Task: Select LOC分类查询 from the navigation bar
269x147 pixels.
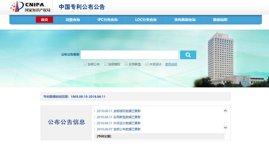Action: click(146, 20)
